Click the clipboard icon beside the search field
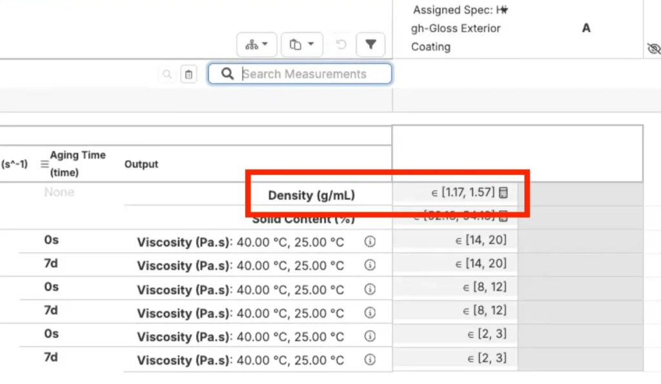 tap(188, 75)
